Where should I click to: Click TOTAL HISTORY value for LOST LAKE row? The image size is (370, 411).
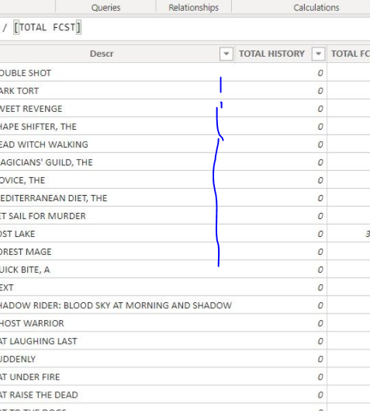click(281, 234)
